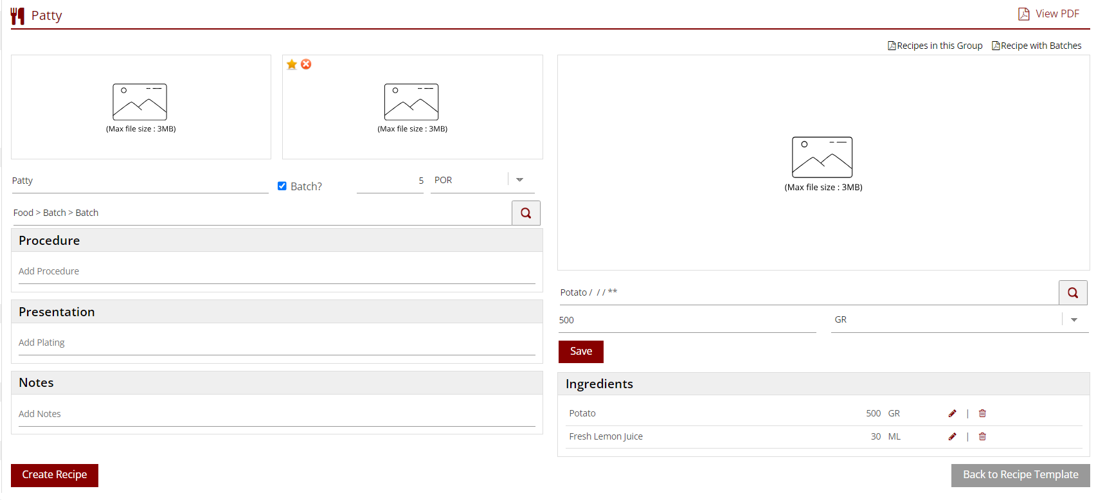This screenshot has width=1096, height=500.
Task: Go Back to Recipe Template
Action: [x=1020, y=475]
